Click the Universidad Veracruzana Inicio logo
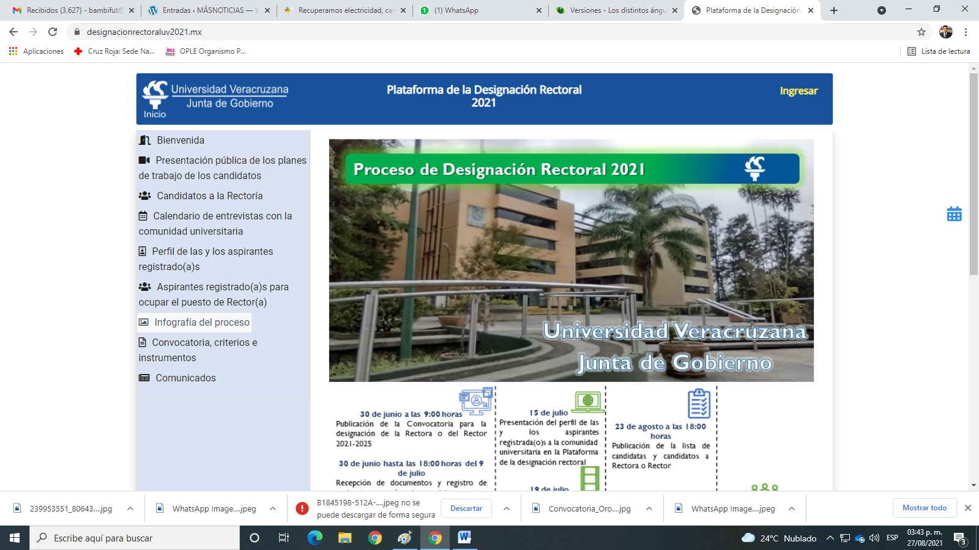979x550 pixels. click(x=215, y=99)
